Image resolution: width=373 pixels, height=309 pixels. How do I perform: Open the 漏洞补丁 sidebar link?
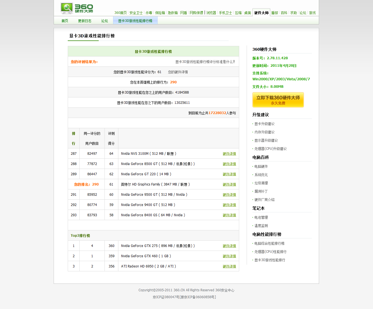pos(261,191)
